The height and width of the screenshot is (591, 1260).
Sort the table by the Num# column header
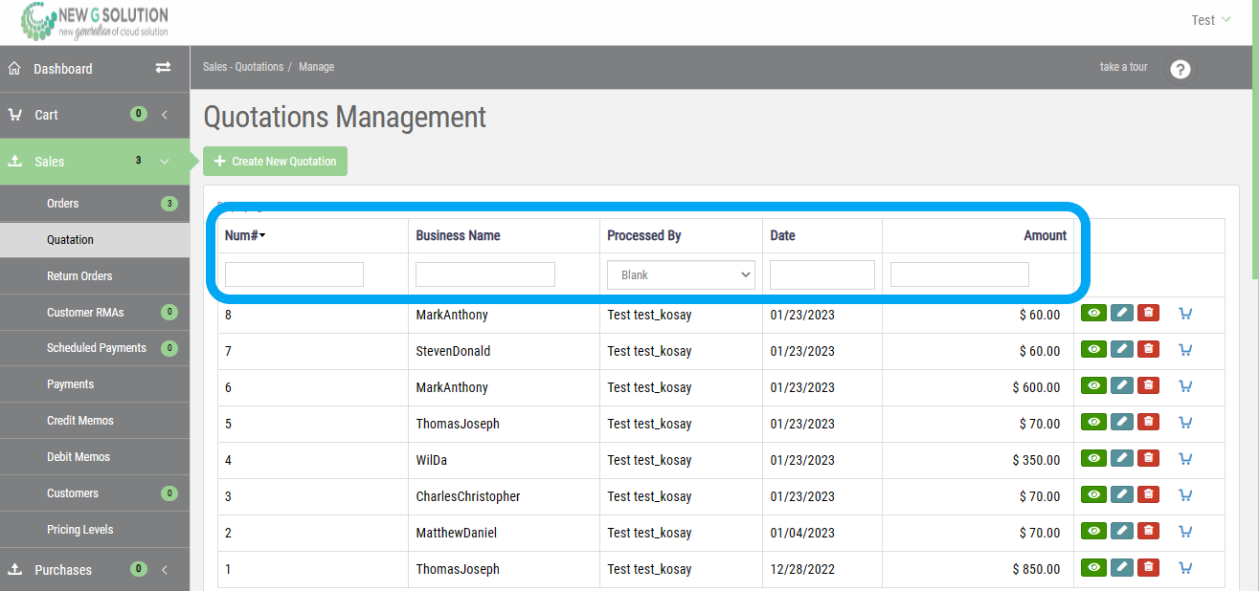pos(244,235)
